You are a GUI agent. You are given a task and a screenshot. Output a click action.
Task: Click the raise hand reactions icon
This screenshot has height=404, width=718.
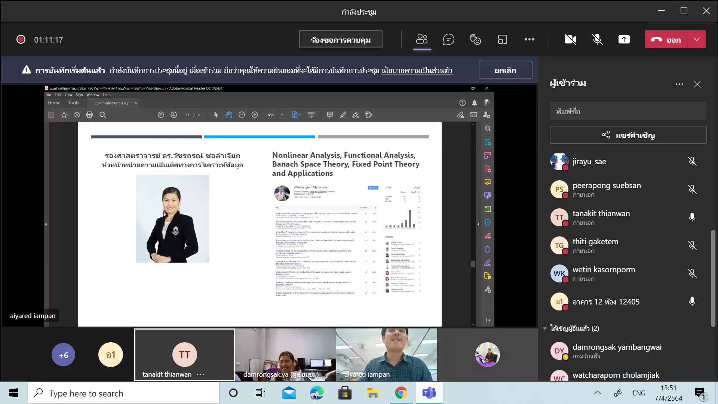coord(475,39)
